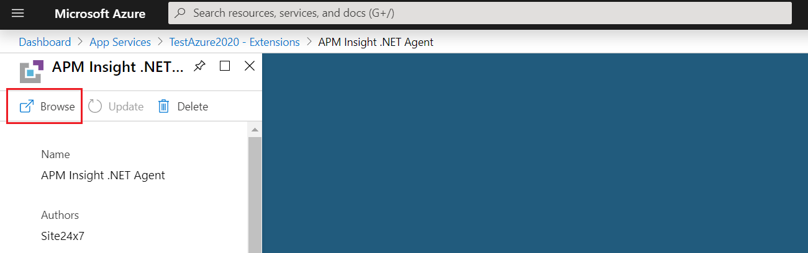Maximize the APM Insight blade
The height and width of the screenshot is (253, 808).
(x=225, y=66)
